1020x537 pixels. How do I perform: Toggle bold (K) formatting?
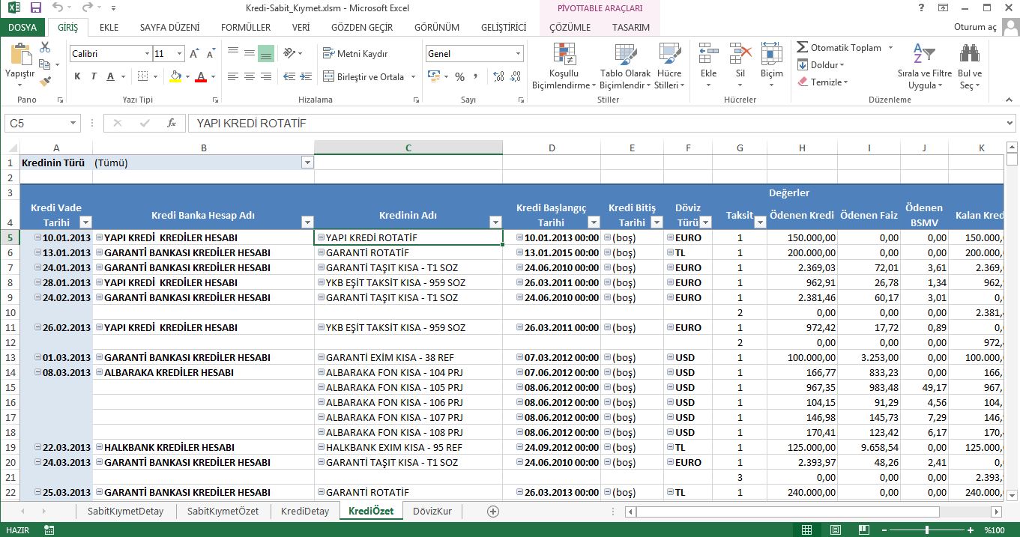click(x=77, y=76)
